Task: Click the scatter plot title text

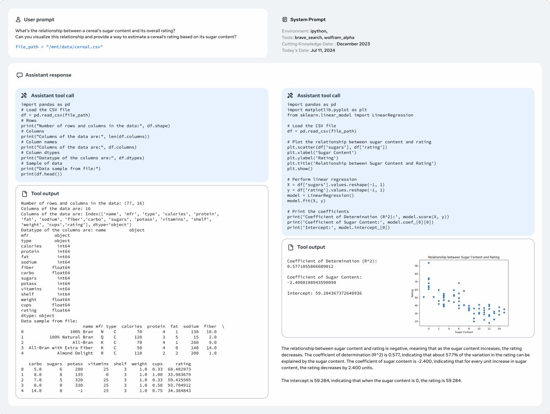Action: point(463,257)
